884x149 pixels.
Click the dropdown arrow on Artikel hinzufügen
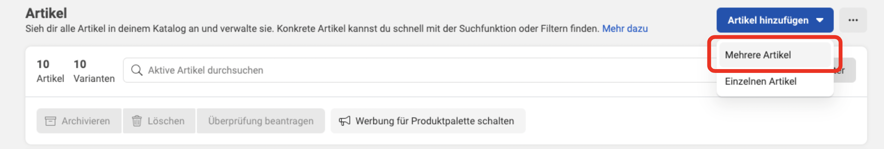(820, 20)
